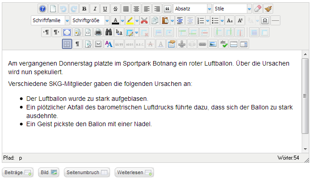Expand the text color picker arrow

123,20
